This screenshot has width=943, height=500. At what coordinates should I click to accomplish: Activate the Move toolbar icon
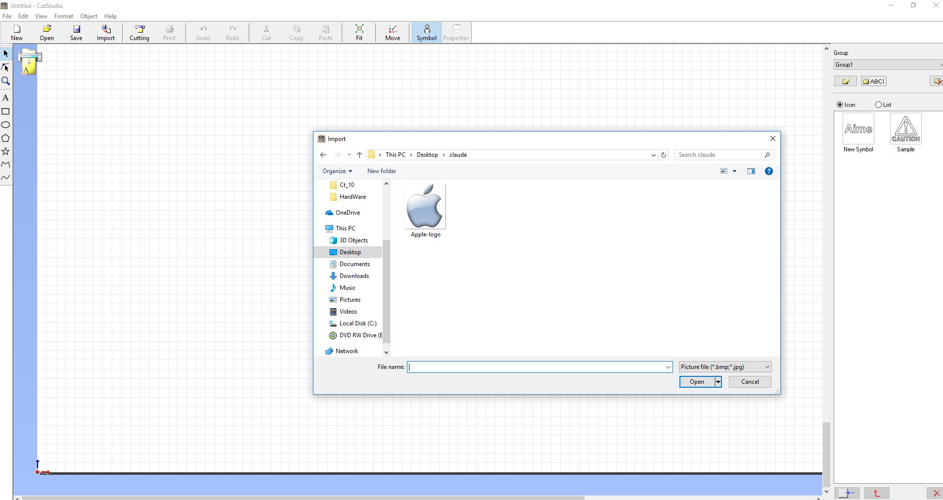click(x=393, y=33)
